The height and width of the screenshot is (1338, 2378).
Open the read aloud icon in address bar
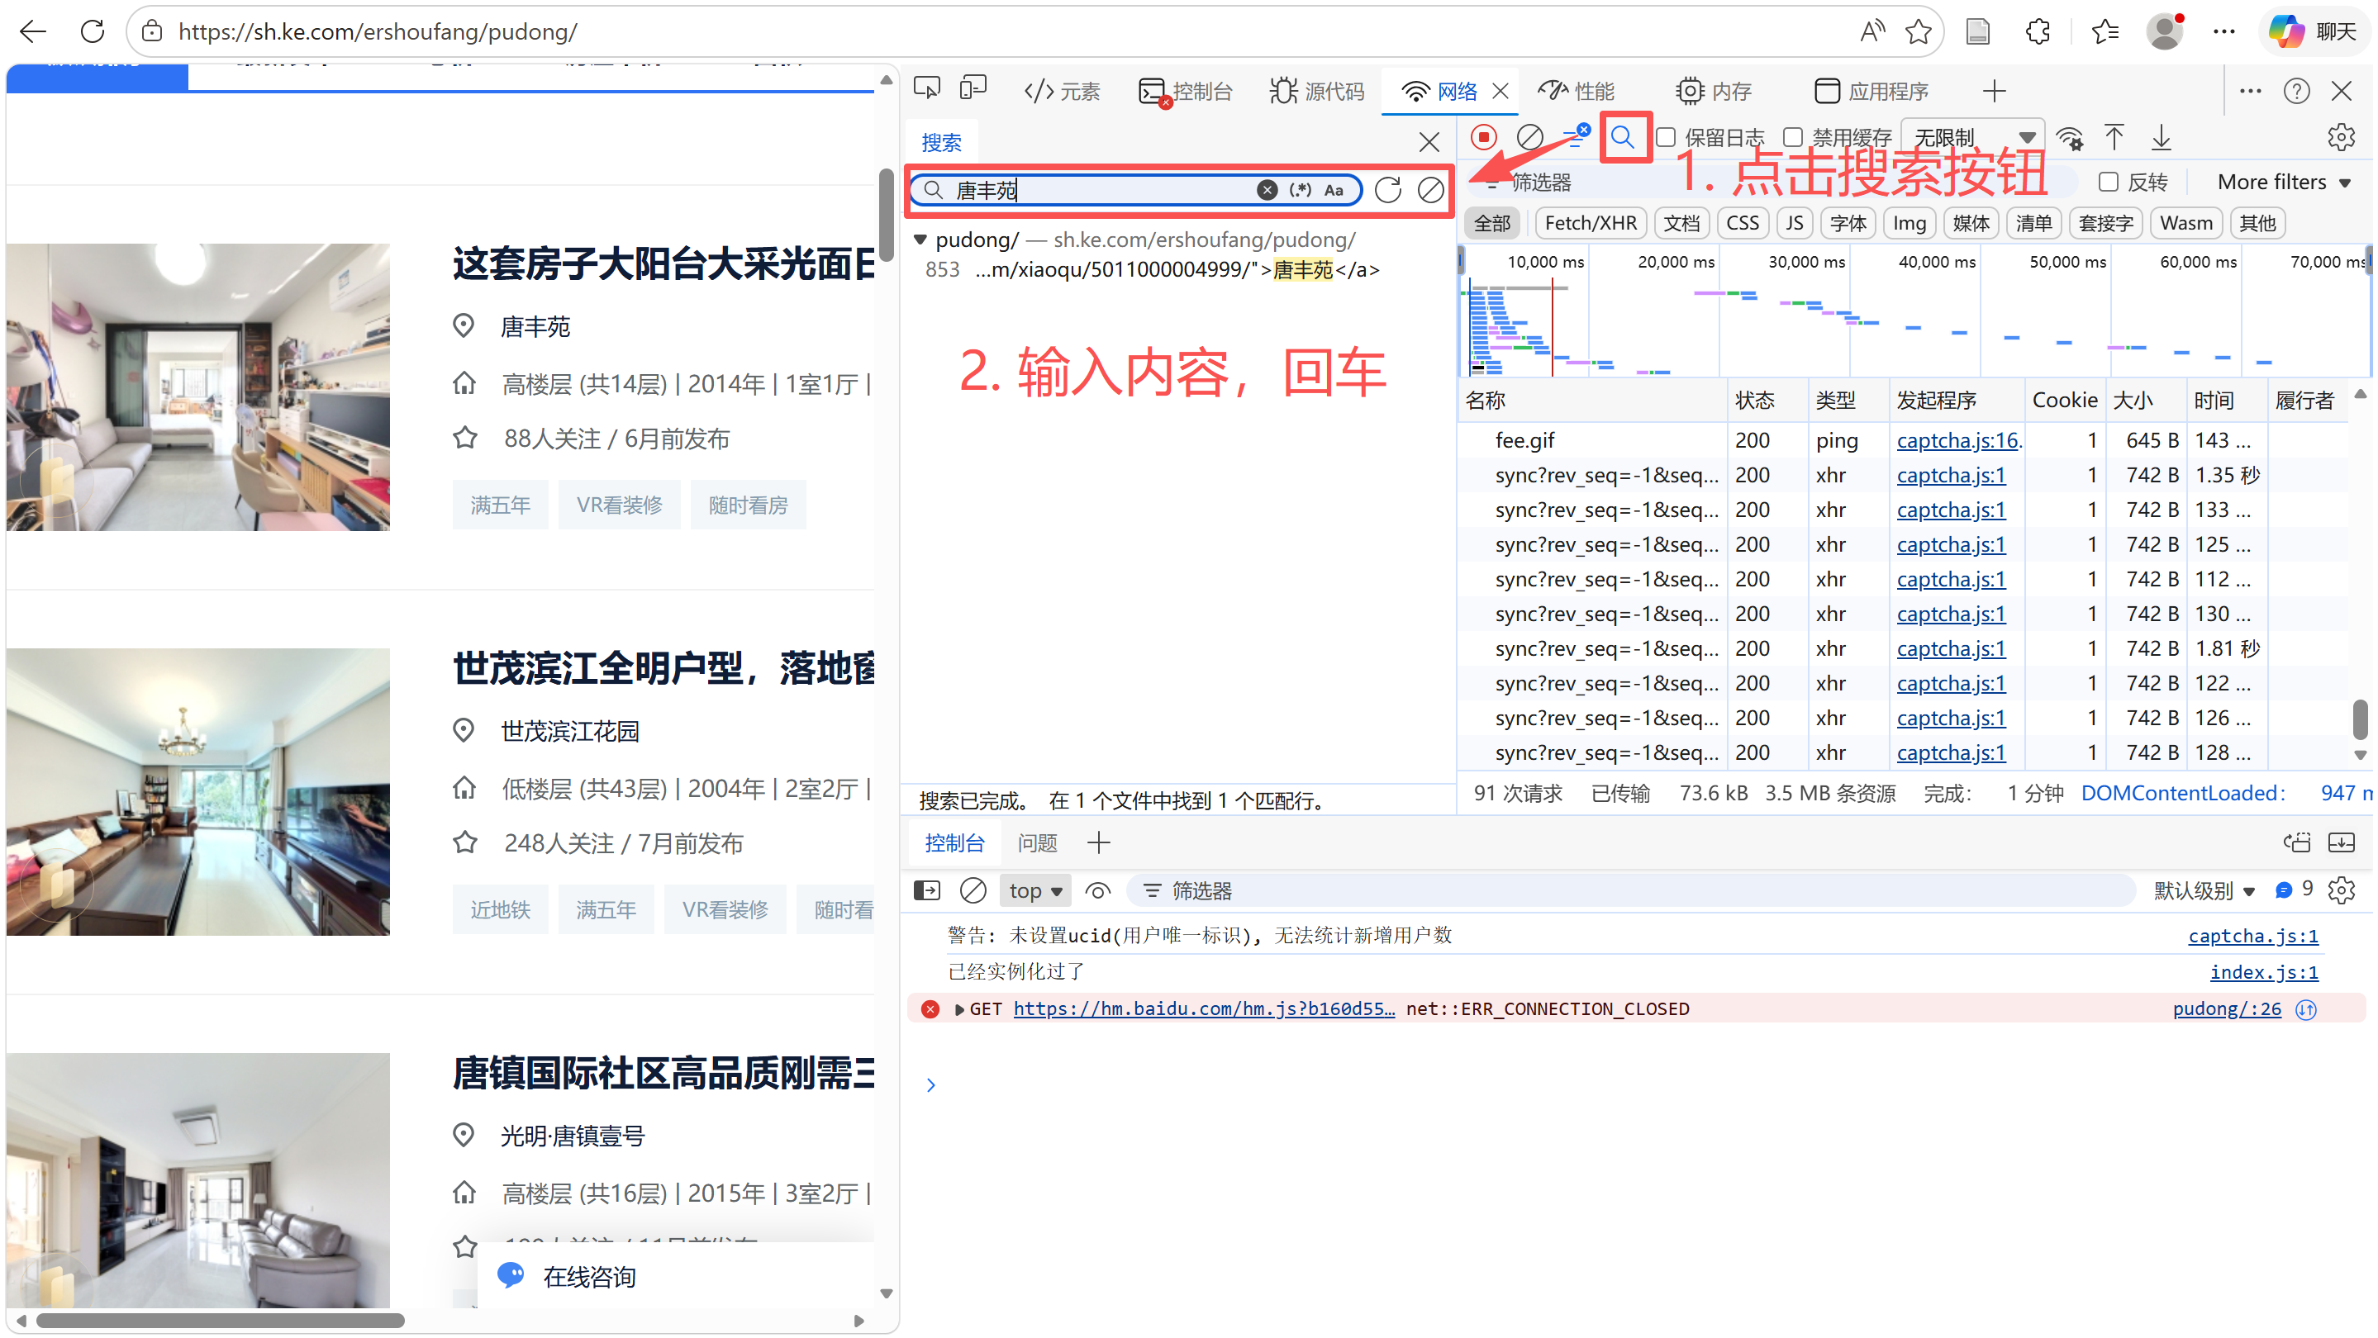click(x=1872, y=31)
